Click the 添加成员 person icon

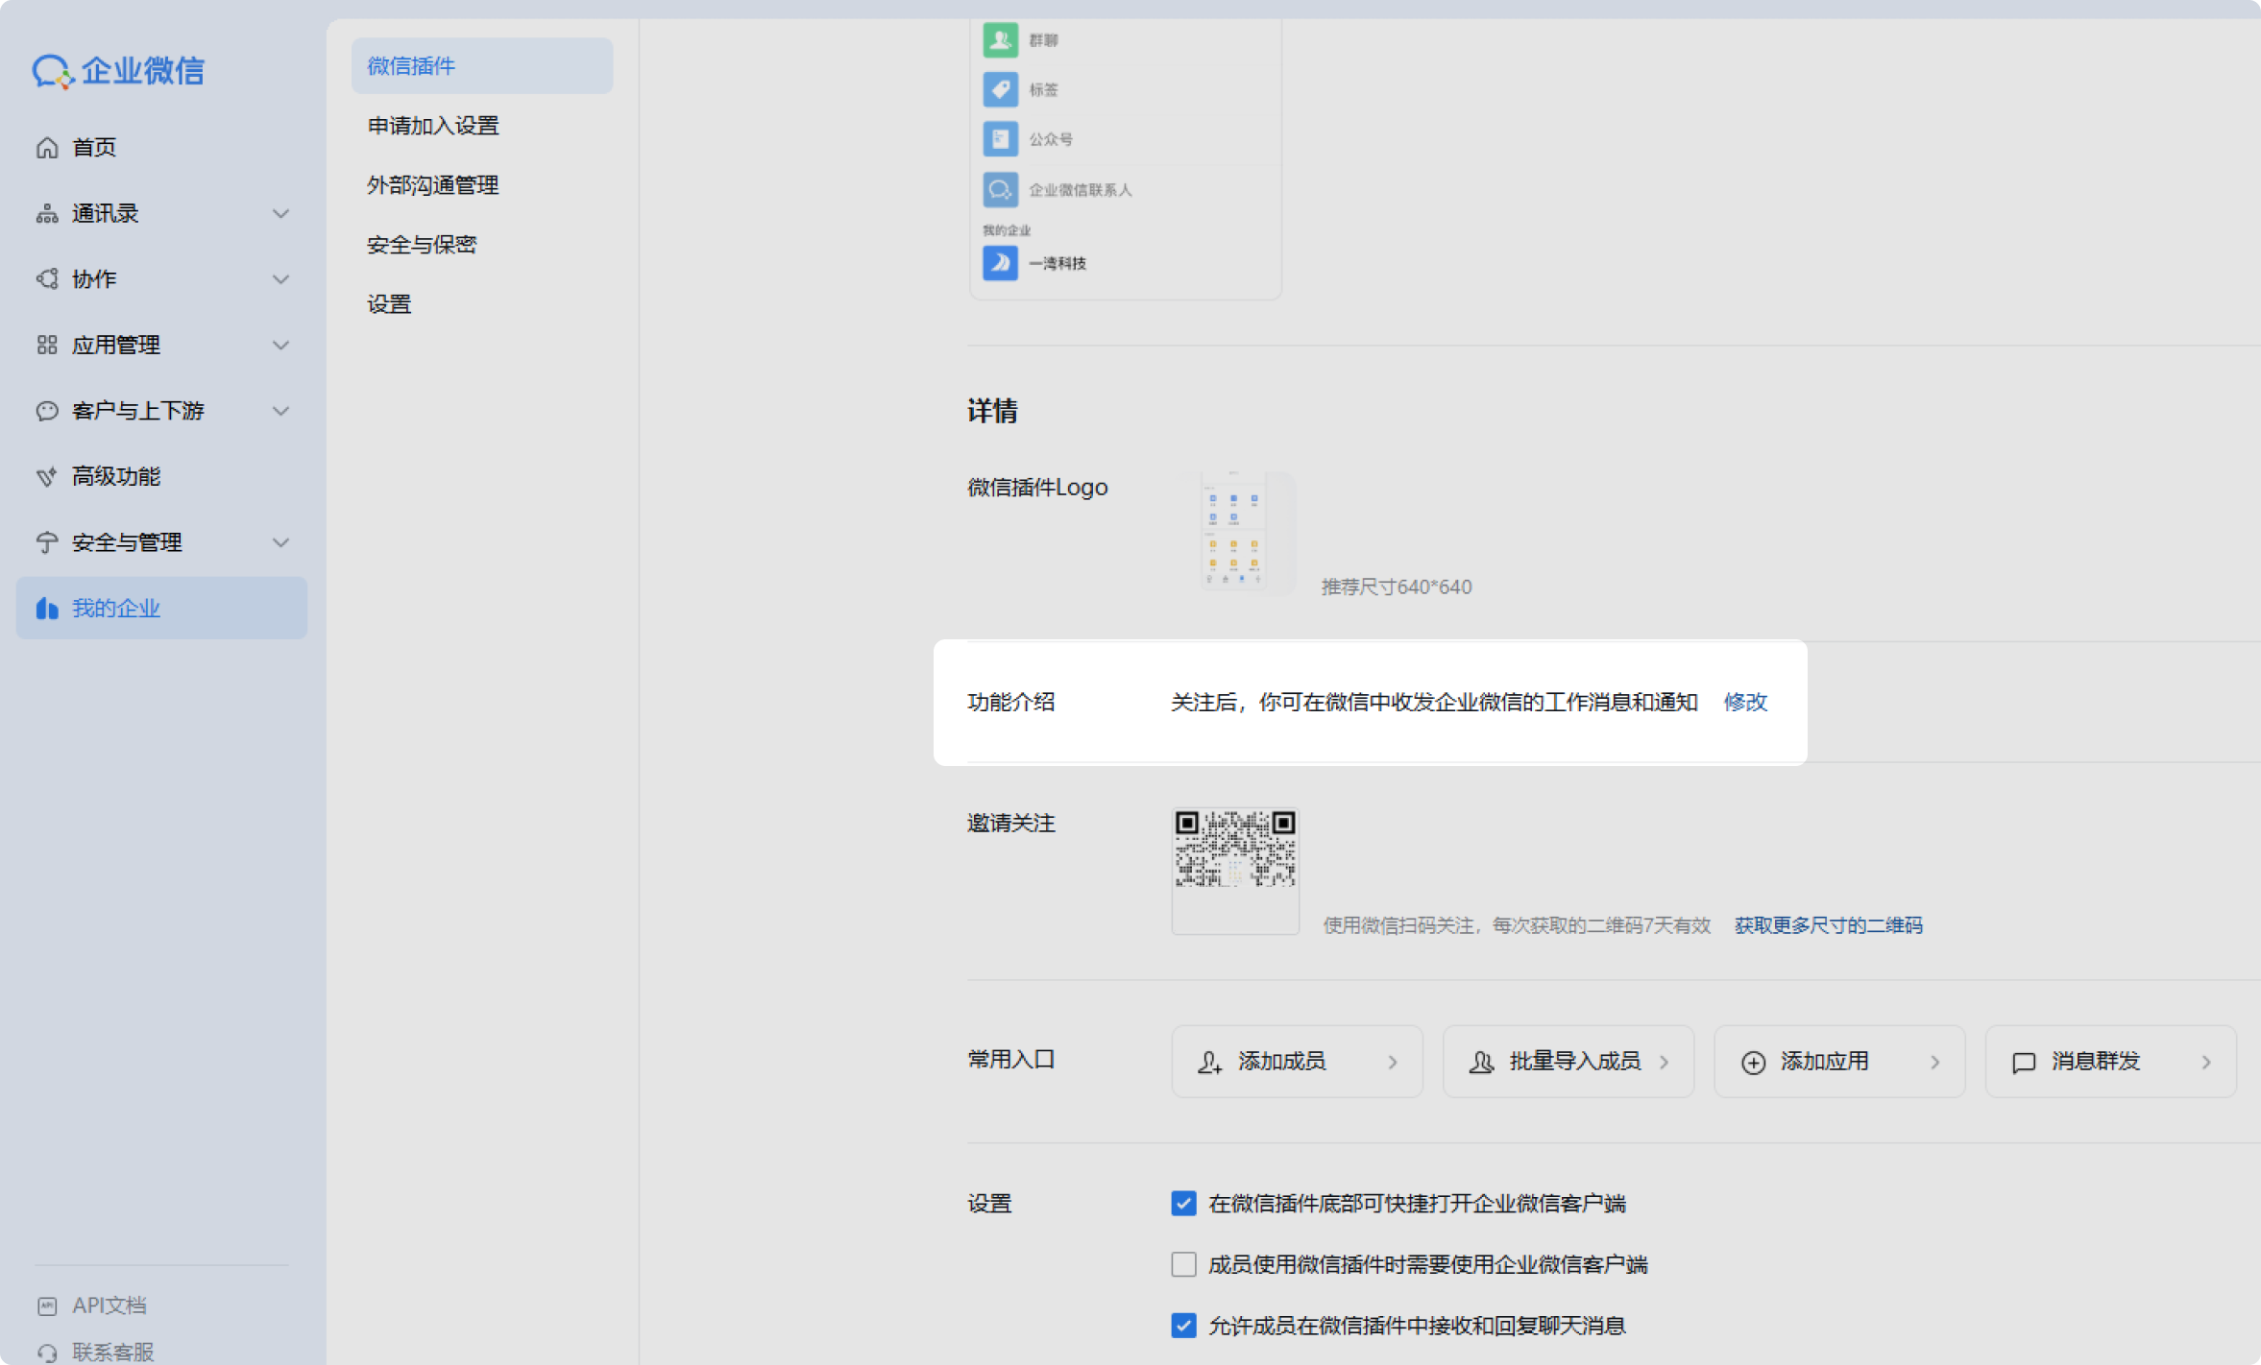1209,1062
